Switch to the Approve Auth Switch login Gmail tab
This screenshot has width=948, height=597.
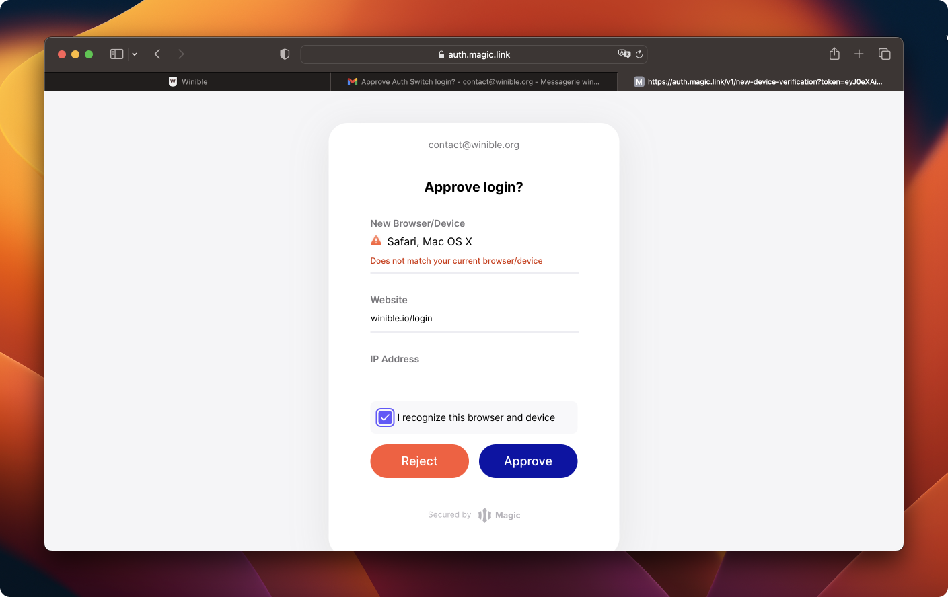[474, 81]
